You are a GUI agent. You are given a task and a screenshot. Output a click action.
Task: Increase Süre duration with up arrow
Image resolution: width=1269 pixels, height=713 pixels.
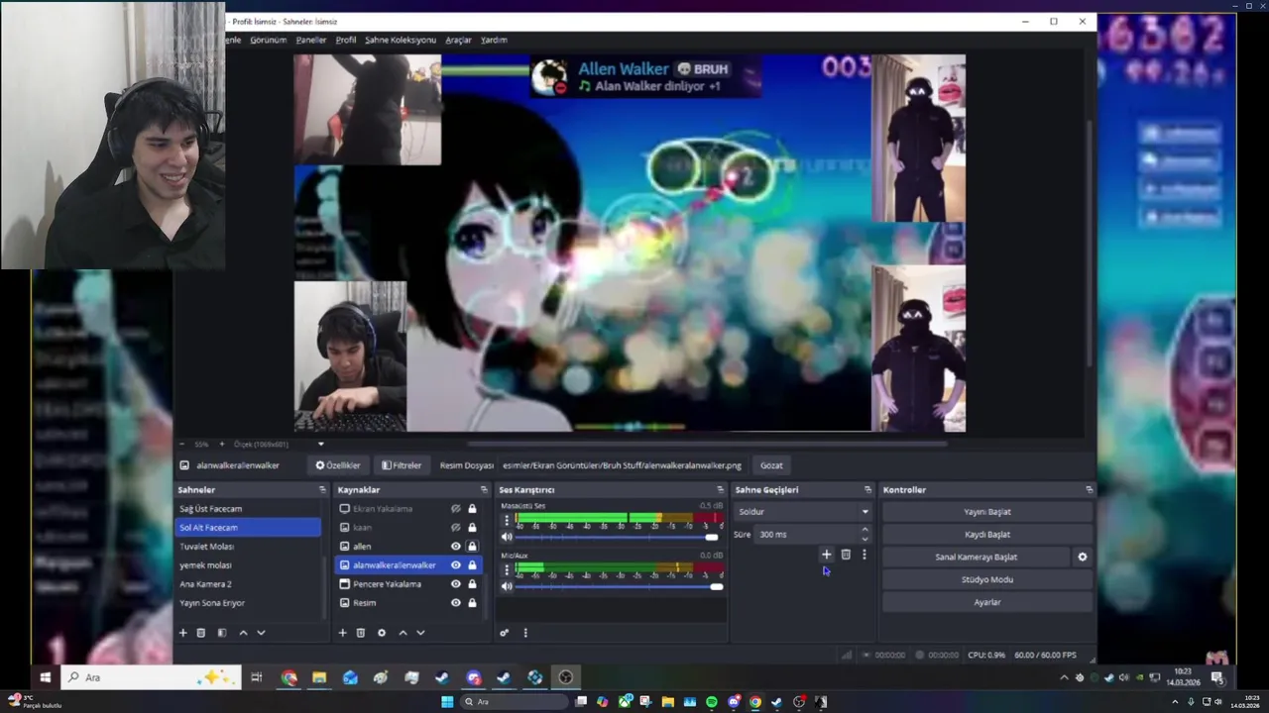coord(865,530)
